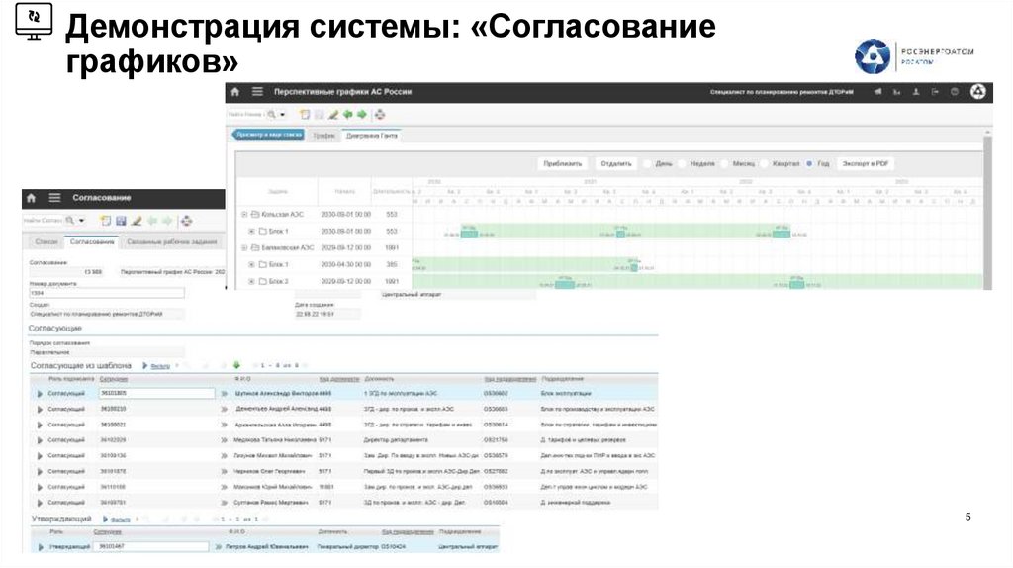1013x568 pixels.
Task: Go home in Перспективные графики window
Action: point(235,92)
